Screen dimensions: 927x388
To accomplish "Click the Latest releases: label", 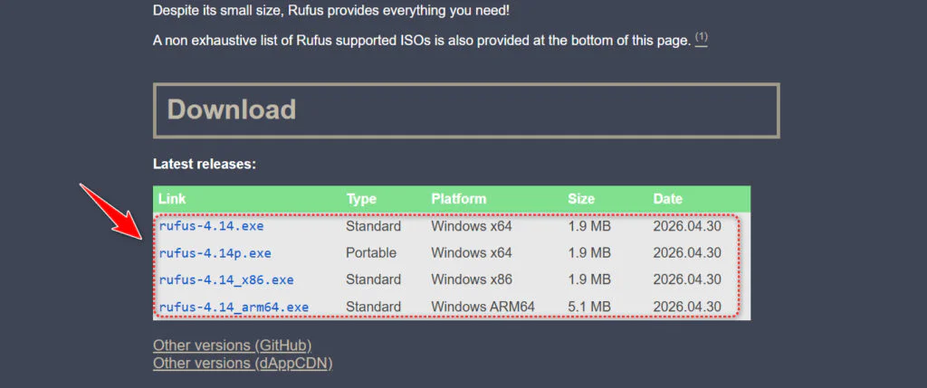I will [205, 165].
